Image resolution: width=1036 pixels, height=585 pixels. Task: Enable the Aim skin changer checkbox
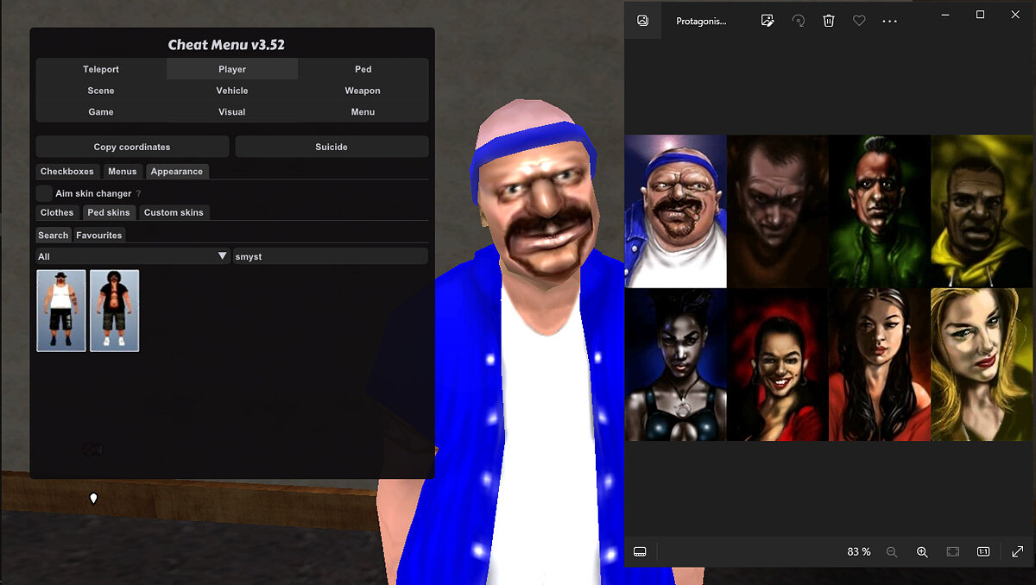(44, 193)
